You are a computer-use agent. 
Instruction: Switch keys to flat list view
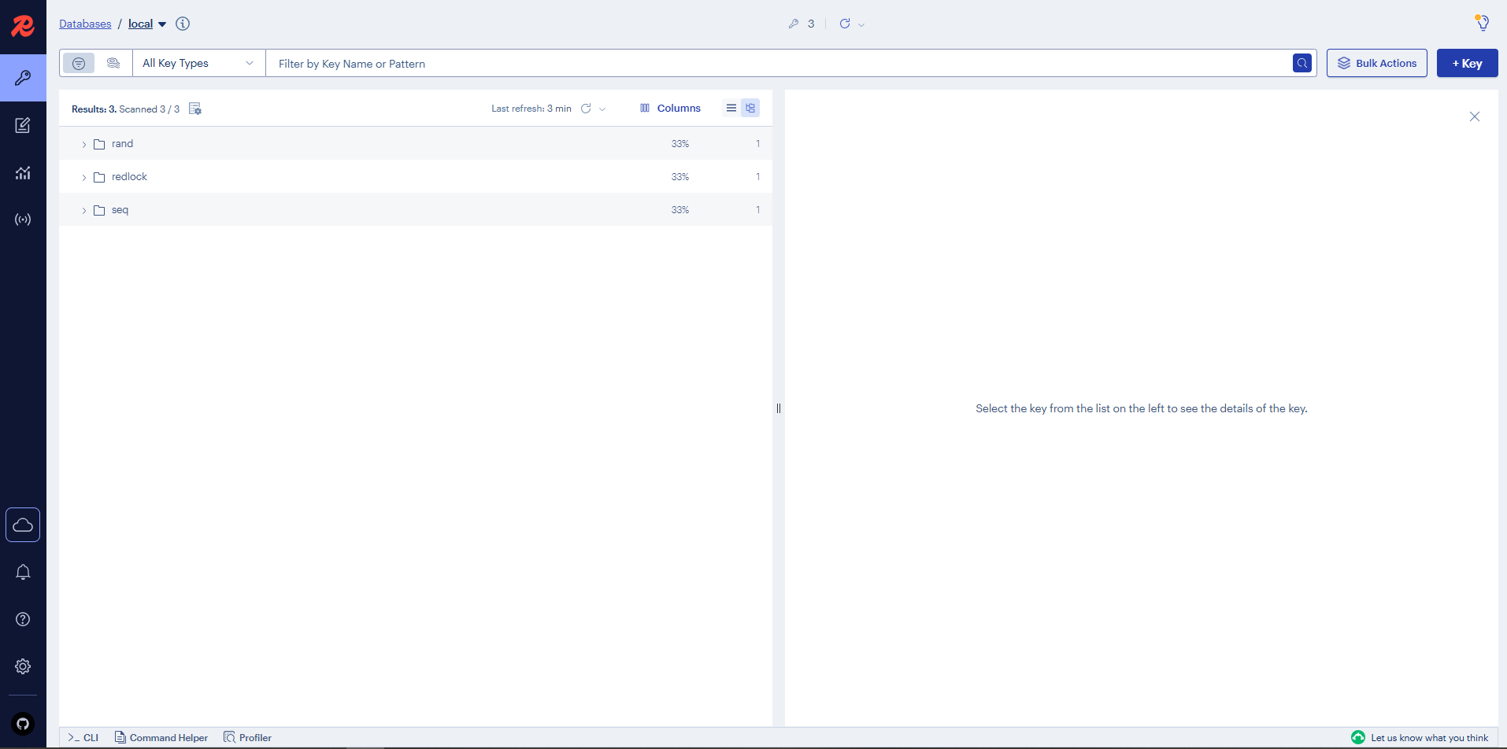click(731, 108)
